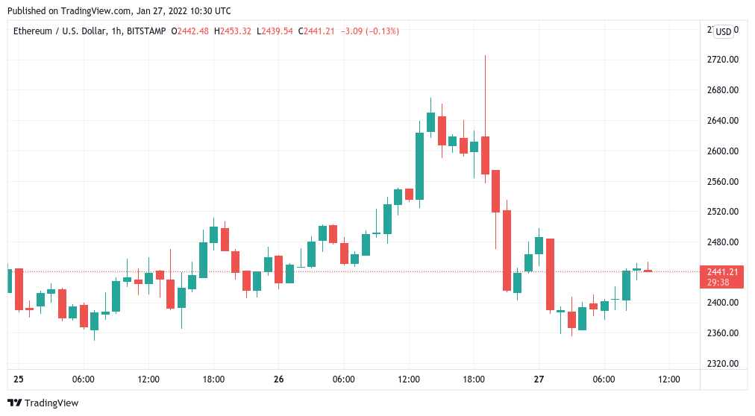Click the TradingView logo icon
755x416 pixels.
[14, 403]
